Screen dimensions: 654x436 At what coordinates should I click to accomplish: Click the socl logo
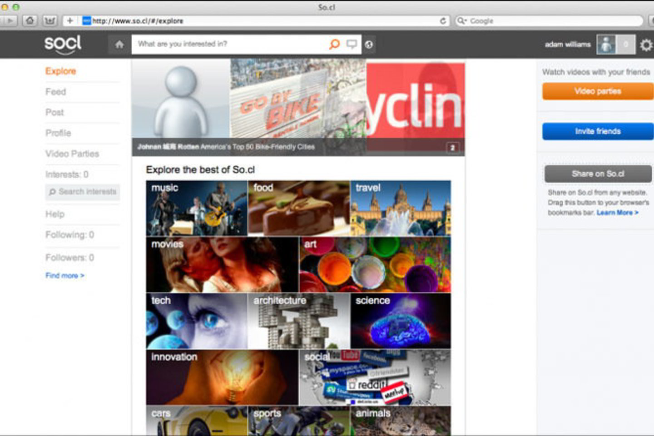click(x=63, y=44)
